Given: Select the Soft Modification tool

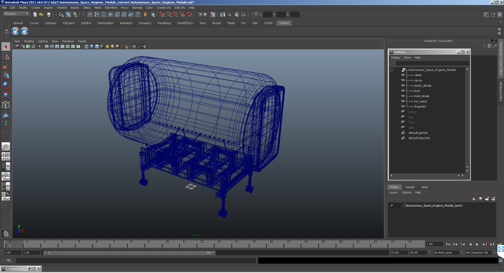Looking at the screenshot, I should (6, 114).
